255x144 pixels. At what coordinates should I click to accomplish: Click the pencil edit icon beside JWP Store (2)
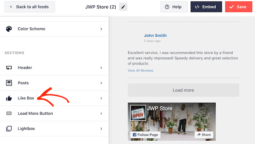pos(123,7)
